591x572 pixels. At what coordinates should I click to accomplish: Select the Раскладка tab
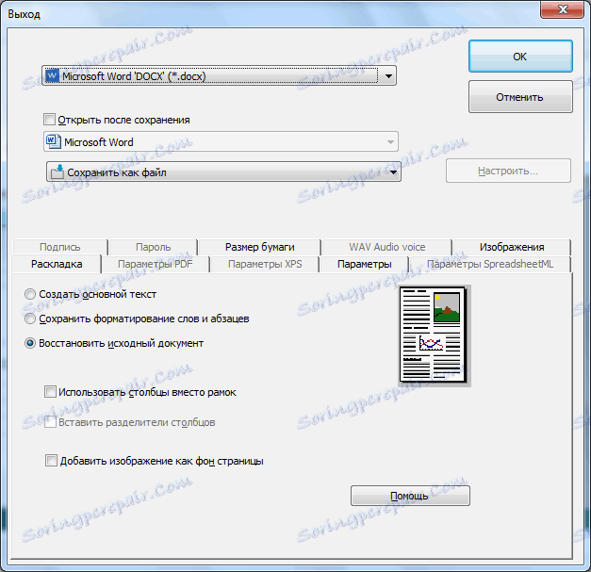click(x=57, y=264)
